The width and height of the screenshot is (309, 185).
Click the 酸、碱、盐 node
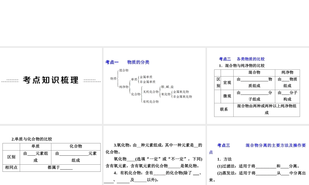[167, 87]
